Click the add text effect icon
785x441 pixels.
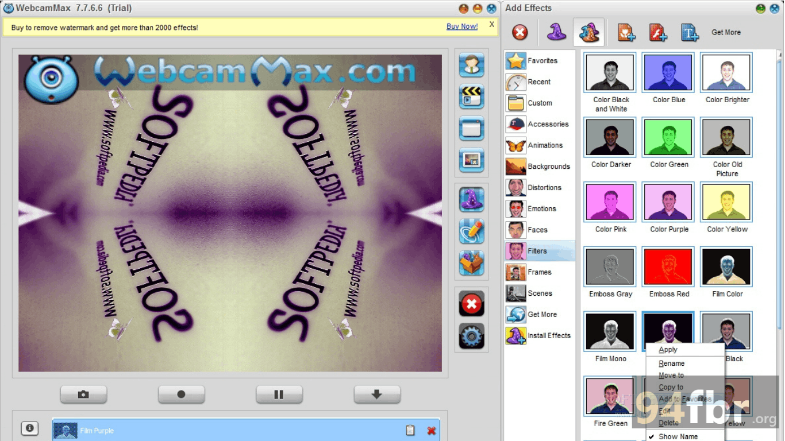coord(690,32)
